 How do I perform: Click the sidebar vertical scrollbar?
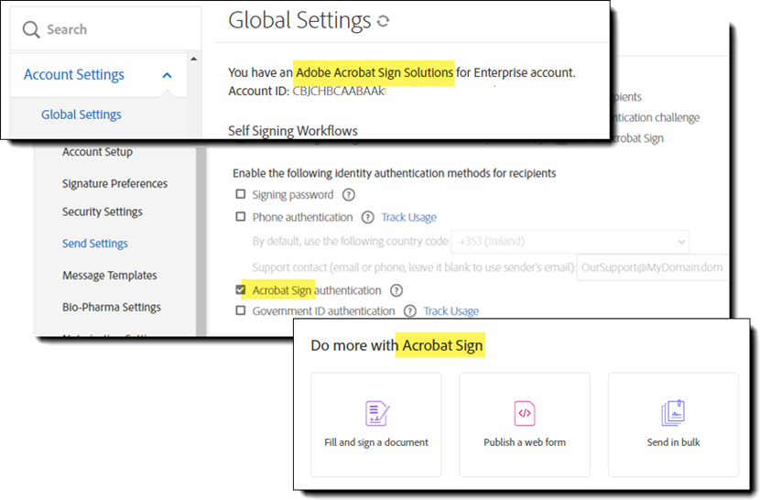click(x=201, y=241)
